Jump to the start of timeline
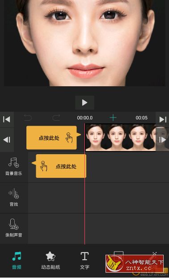Viewport: 169px width, 278px height. pos(7,119)
